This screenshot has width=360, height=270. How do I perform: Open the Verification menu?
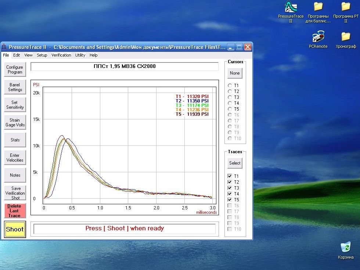point(61,55)
